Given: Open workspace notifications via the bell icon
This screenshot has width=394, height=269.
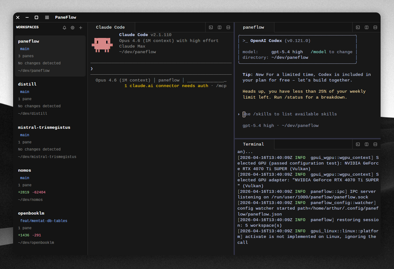Looking at the screenshot, I should 64,27.
